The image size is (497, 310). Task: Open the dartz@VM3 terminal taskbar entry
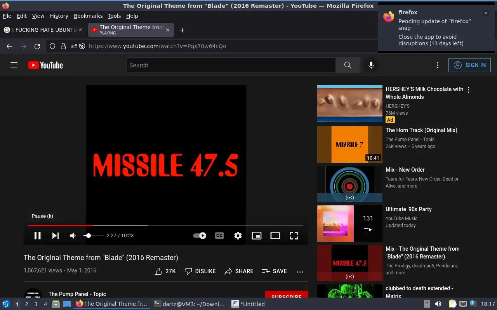(189, 304)
